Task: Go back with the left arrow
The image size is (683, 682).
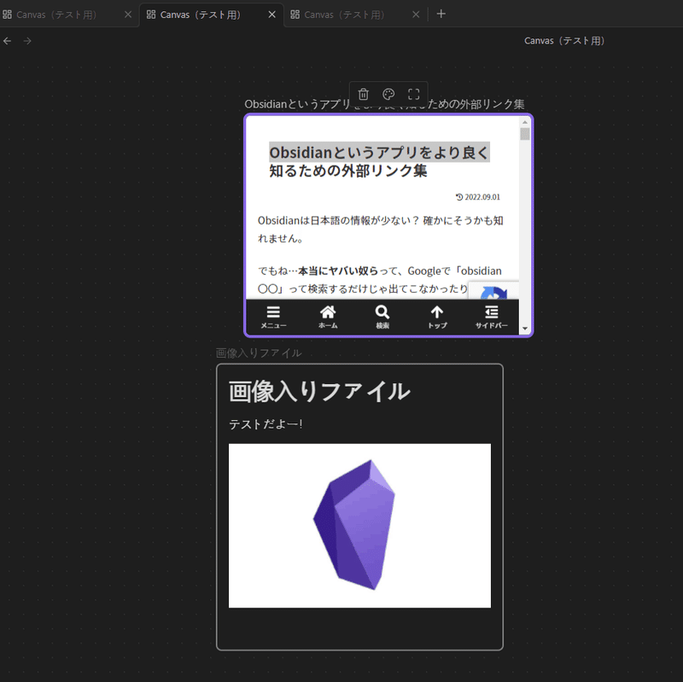Action: coord(8,41)
